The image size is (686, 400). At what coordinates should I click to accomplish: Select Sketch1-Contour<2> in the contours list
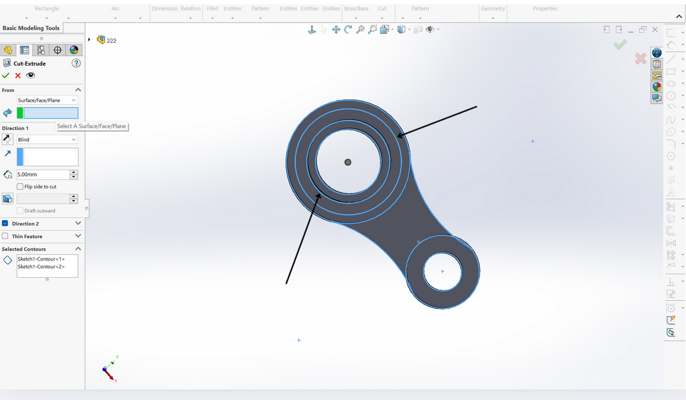41,267
